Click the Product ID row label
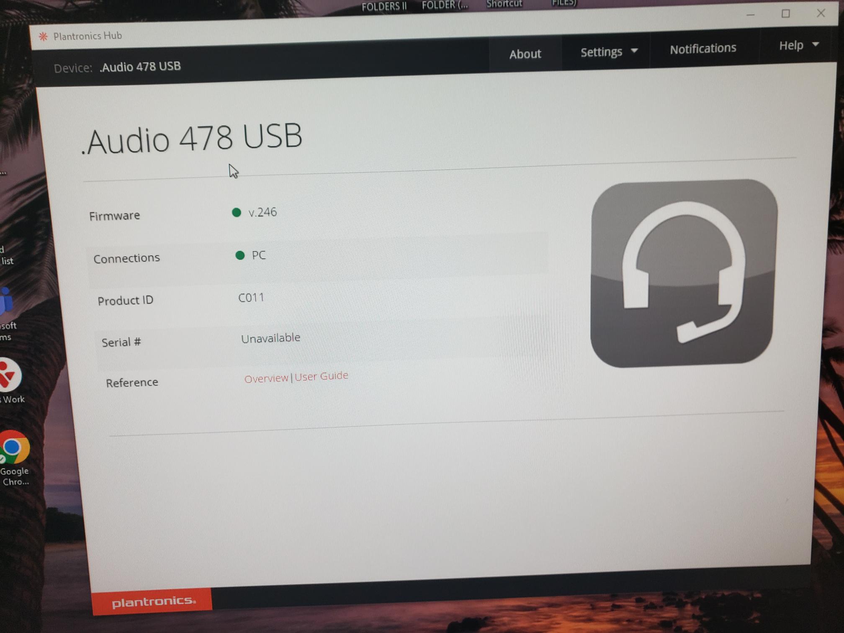Image resolution: width=844 pixels, height=633 pixels. click(125, 301)
